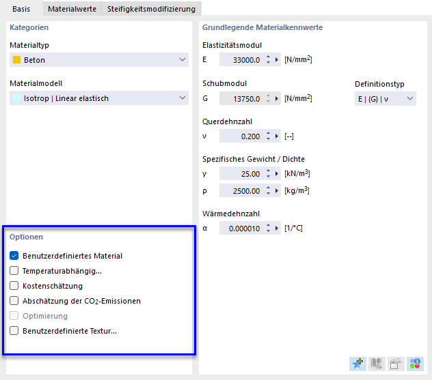
Task: Click the Spezifisches Gewicht / Dichte label
Action: [254, 159]
